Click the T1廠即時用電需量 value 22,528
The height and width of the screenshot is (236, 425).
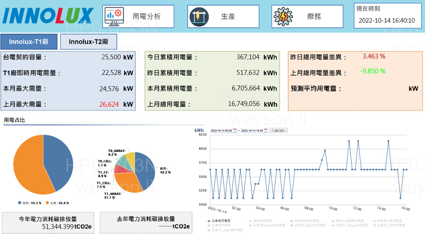pos(111,73)
